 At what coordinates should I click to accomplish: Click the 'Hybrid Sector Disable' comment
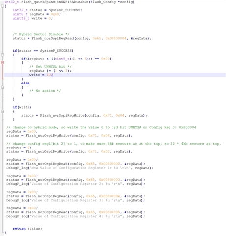(x=41, y=34)
